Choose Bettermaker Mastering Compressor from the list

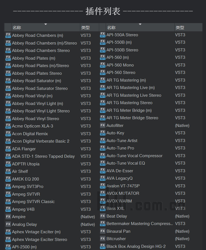(140, 224)
